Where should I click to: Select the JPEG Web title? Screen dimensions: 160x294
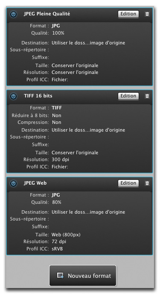tap(35, 183)
